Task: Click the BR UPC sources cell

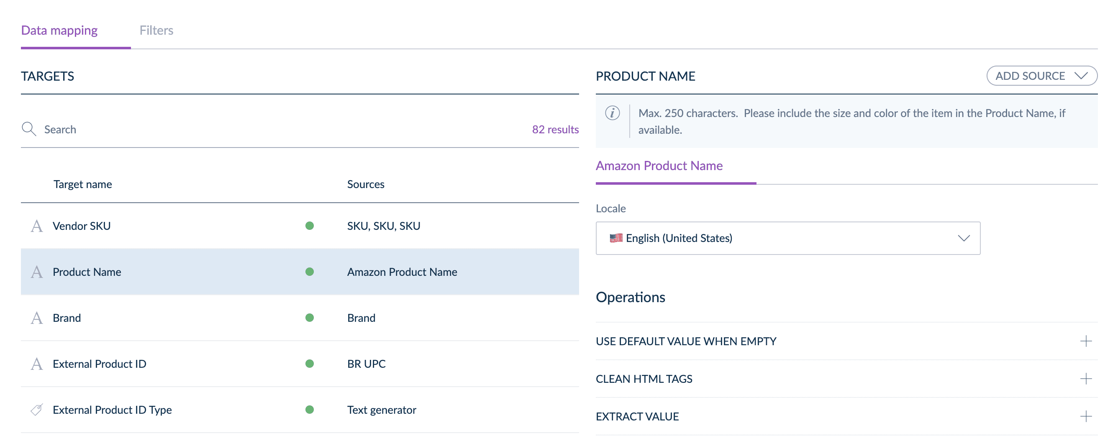Action: pyautogui.click(x=366, y=364)
